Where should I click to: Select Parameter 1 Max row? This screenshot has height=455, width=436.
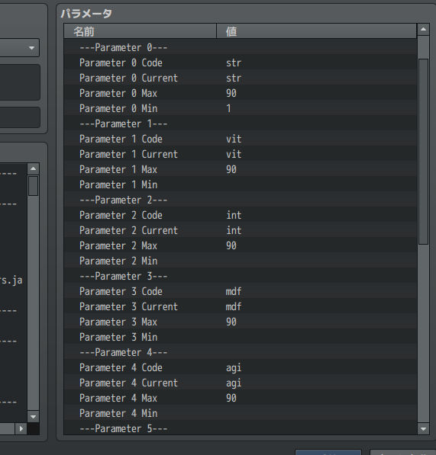point(241,169)
